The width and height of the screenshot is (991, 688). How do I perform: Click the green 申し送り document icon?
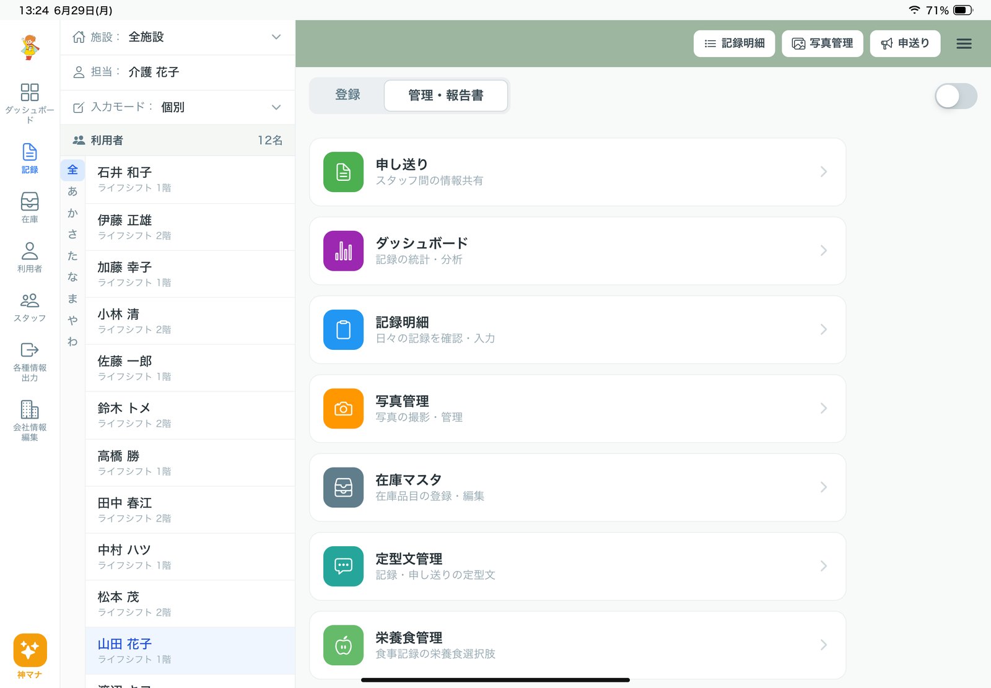coord(343,172)
